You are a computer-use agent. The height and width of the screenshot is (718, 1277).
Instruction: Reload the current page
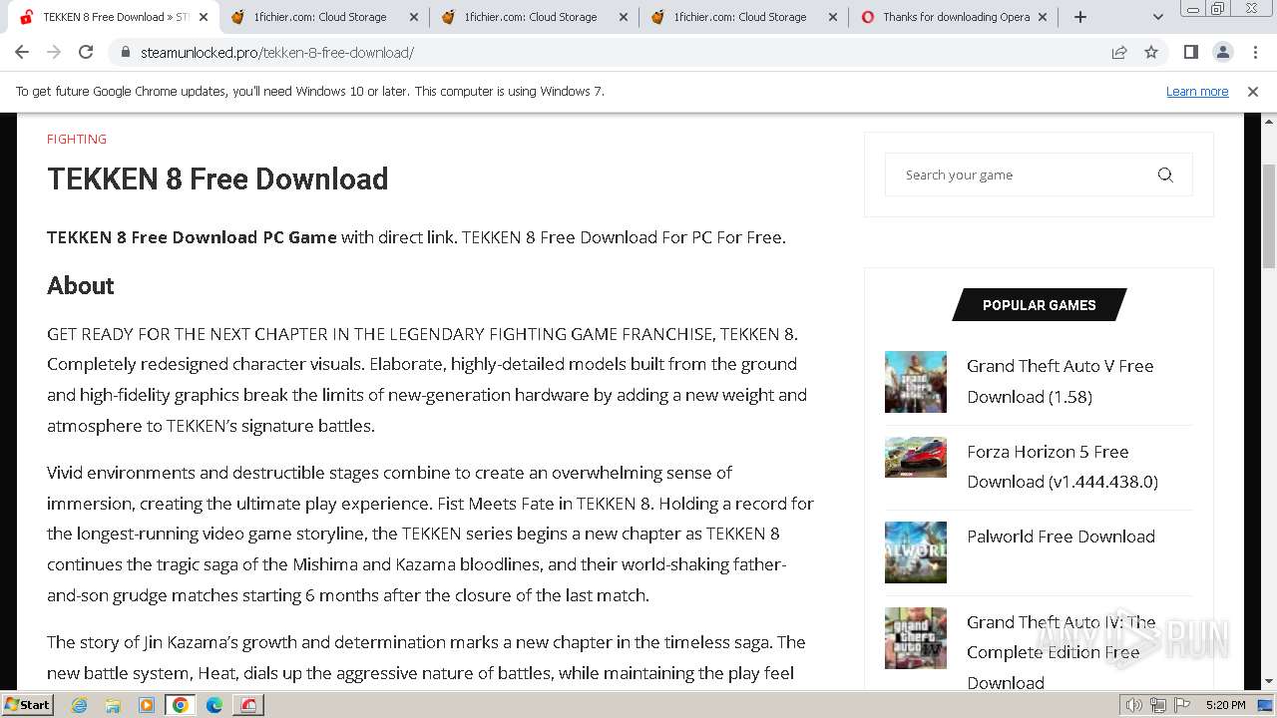pyautogui.click(x=86, y=52)
